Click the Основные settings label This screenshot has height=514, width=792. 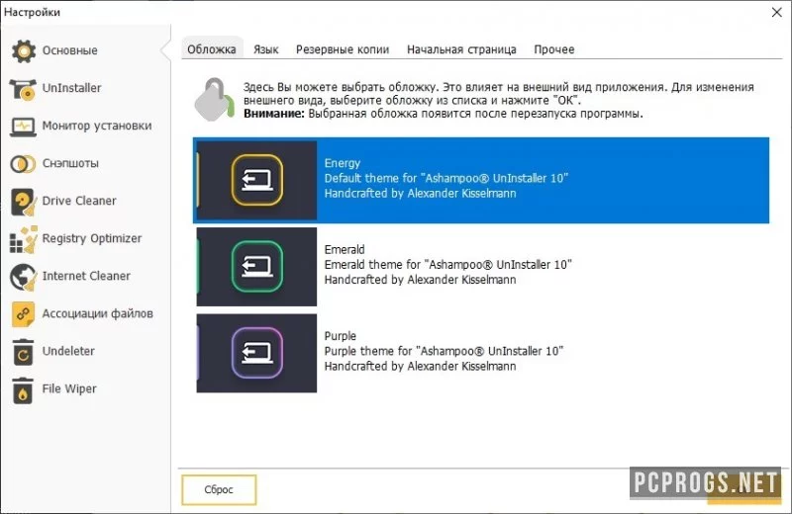(x=69, y=50)
